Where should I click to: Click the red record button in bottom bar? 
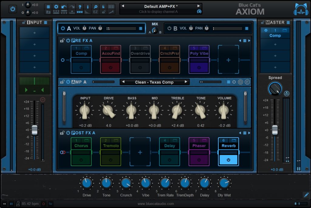tap(44, 204)
